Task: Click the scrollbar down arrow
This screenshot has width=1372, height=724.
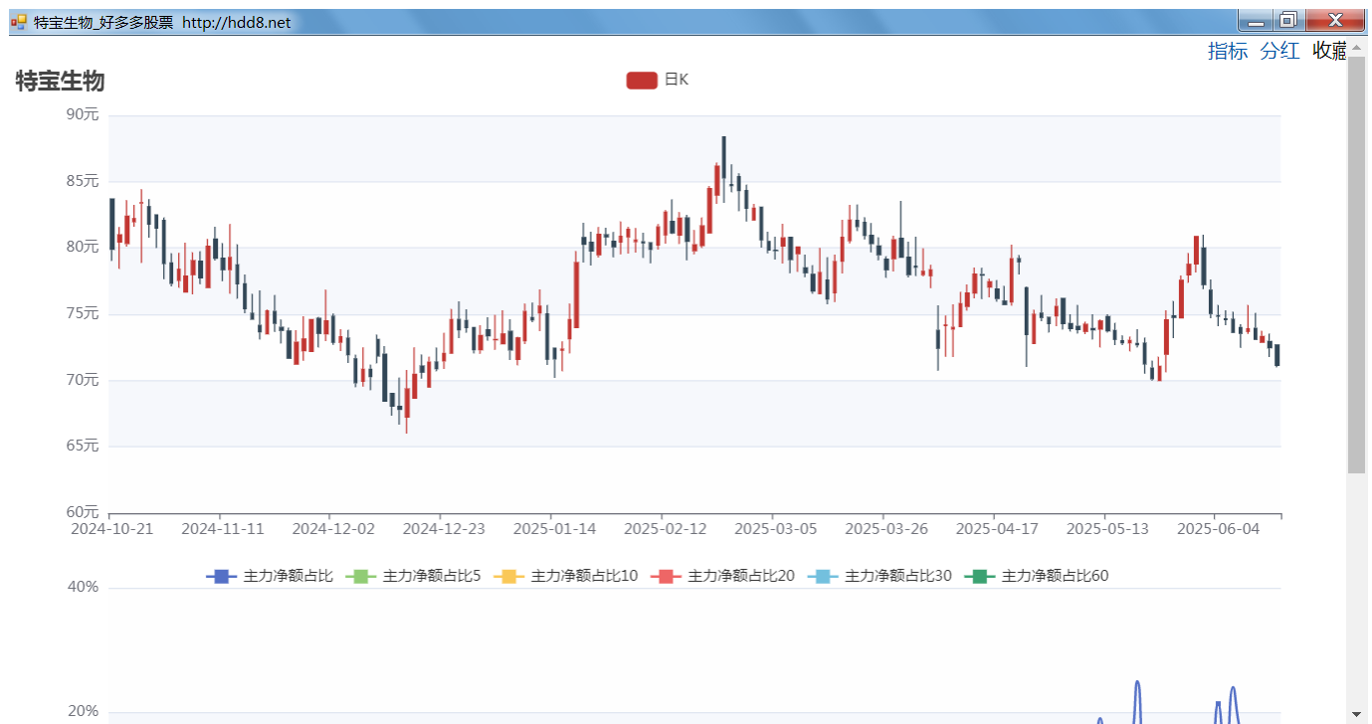Action: coord(1357,714)
